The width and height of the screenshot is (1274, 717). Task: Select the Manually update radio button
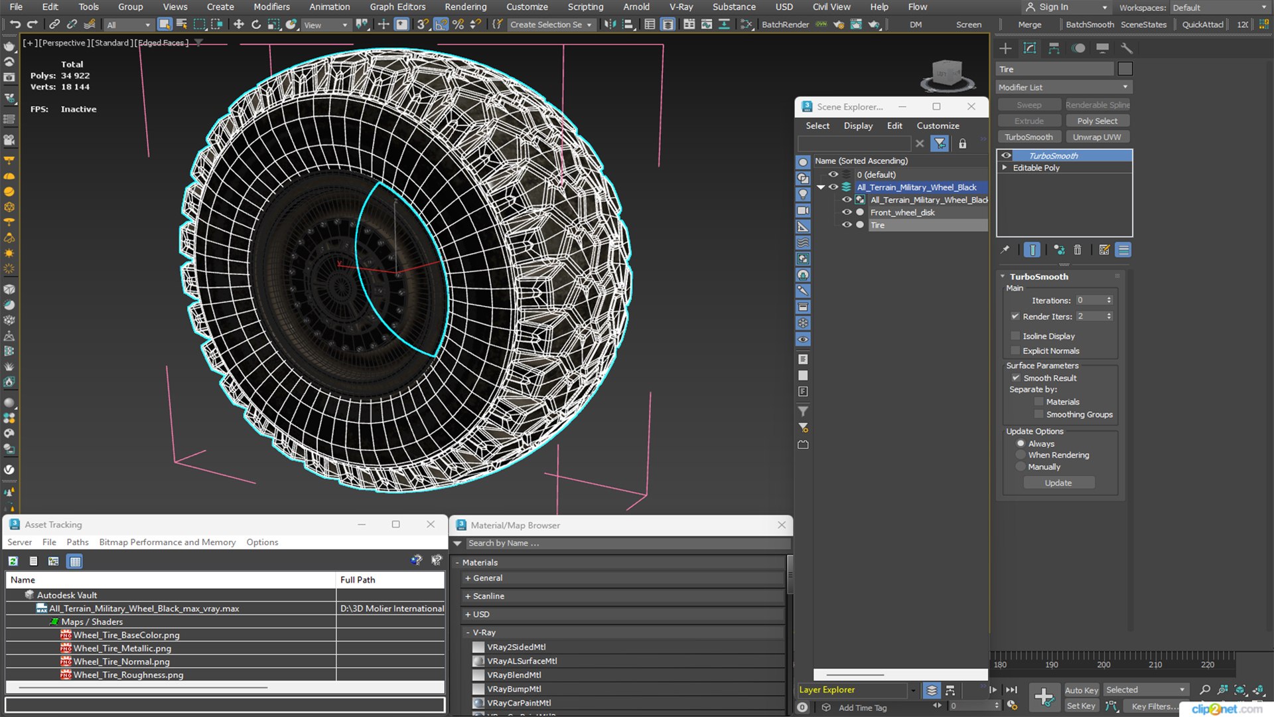(1021, 467)
